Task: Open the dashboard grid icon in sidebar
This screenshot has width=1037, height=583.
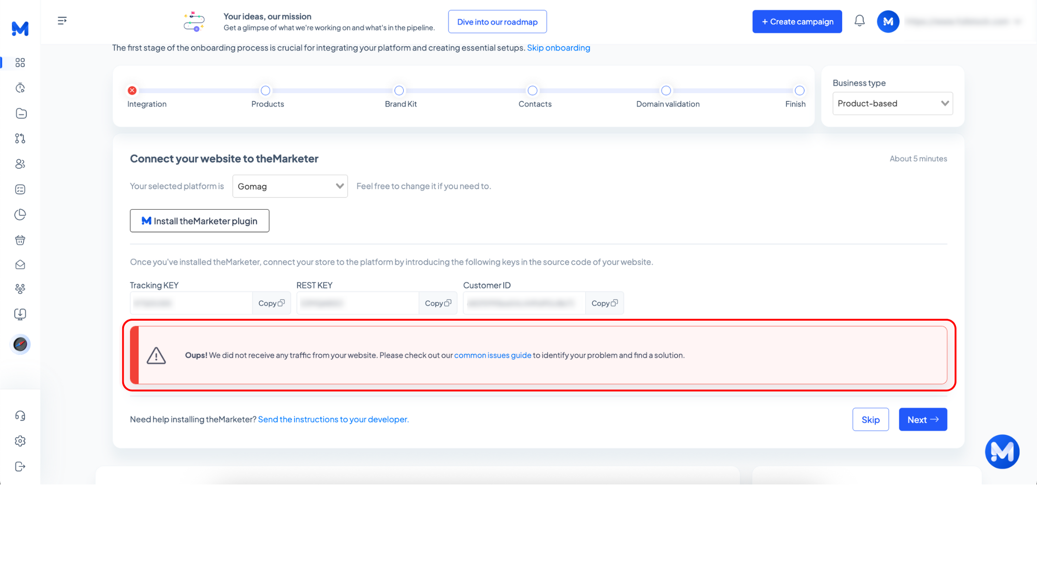Action: coord(20,62)
